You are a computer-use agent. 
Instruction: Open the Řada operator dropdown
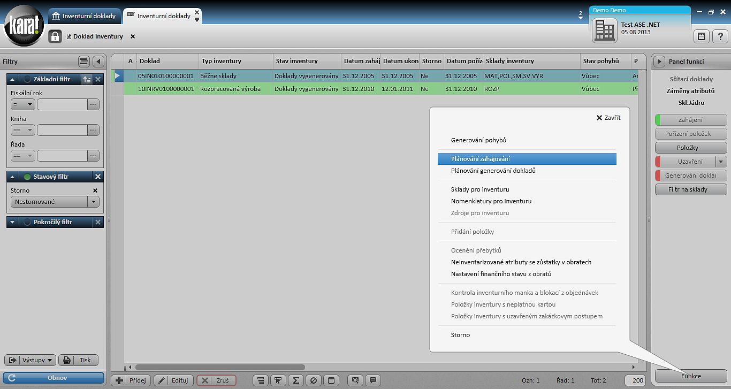pos(23,156)
